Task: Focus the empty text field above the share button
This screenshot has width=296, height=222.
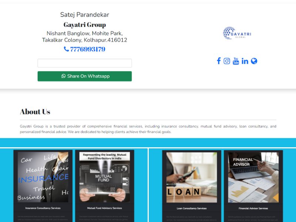Action: click(x=85, y=63)
